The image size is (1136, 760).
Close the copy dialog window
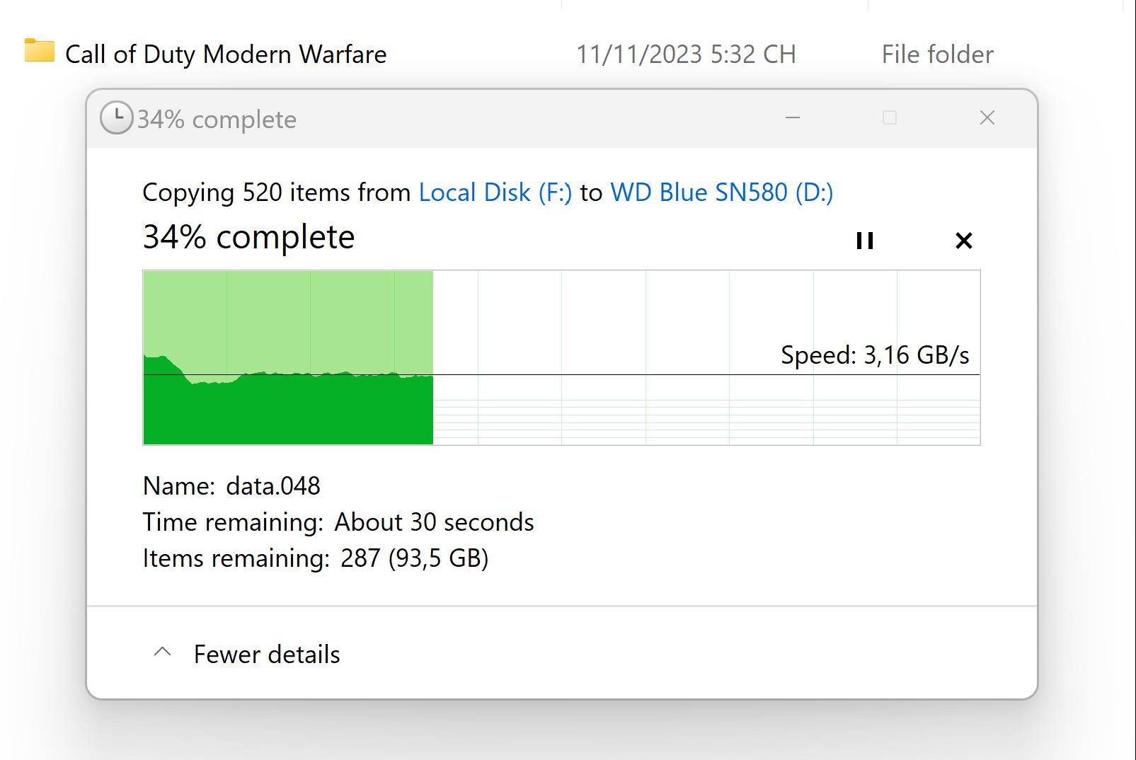point(987,117)
